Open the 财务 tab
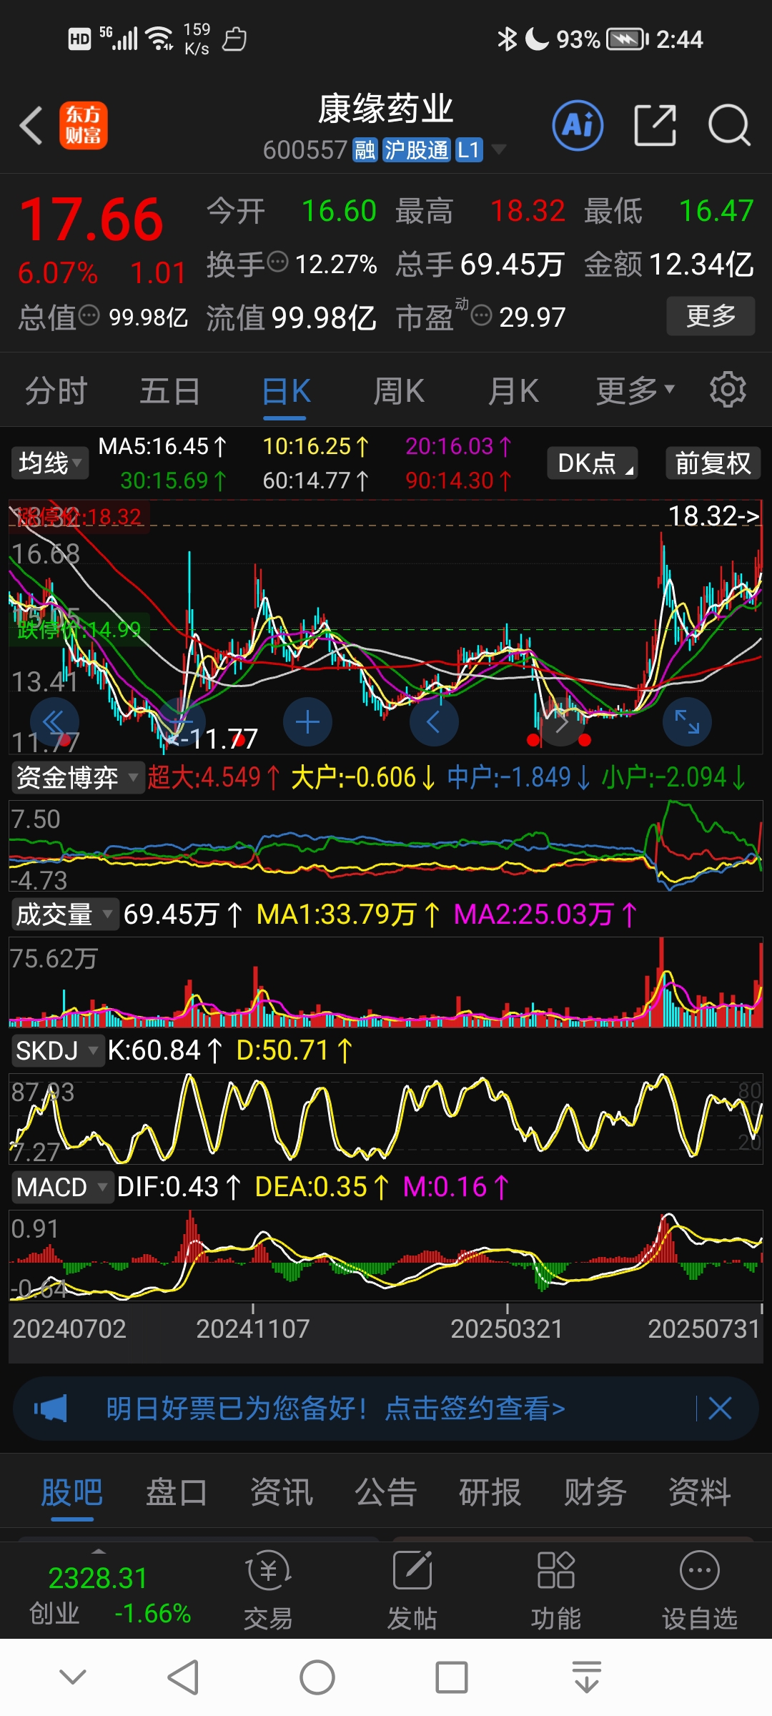Screen dimensions: 772x1716 [x=595, y=1492]
